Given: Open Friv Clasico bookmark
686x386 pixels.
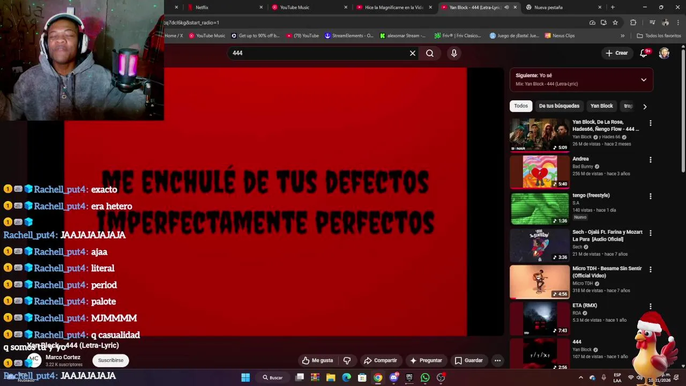Looking at the screenshot, I should 458,36.
